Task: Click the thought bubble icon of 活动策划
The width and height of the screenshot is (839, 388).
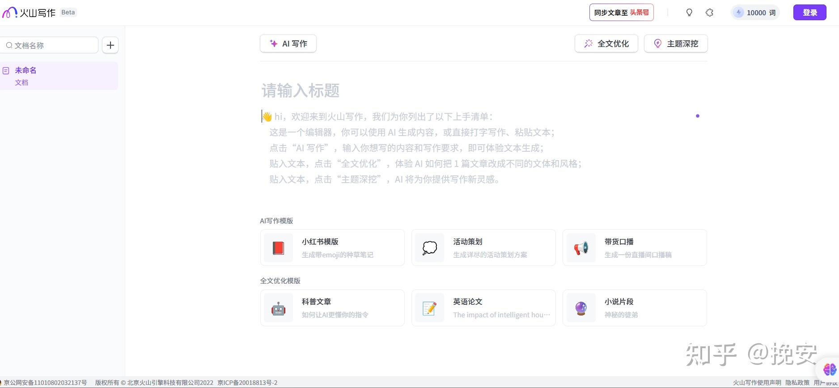Action: point(429,247)
